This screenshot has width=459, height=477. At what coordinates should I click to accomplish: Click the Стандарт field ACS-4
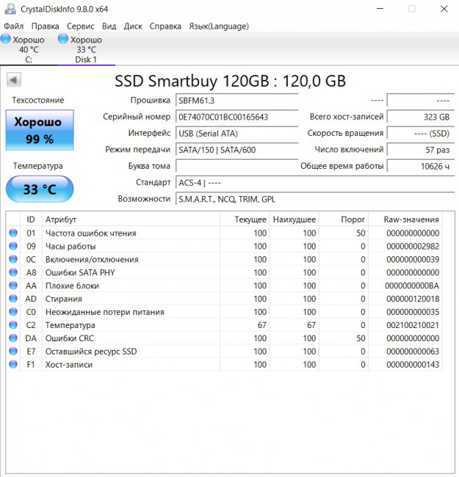[315, 183]
